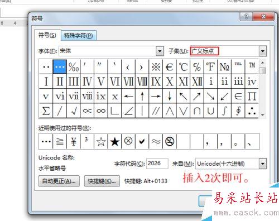Click the dialog help question button
The width and height of the screenshot is (279, 221).
[246, 17]
